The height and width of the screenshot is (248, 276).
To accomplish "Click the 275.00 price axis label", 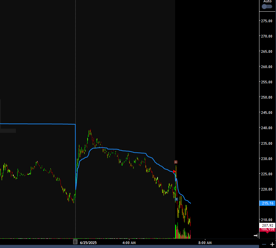I will click(266, 21).
